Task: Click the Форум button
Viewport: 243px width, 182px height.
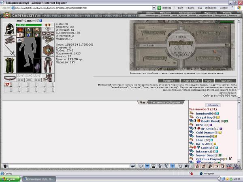Action: (x=208, y=80)
